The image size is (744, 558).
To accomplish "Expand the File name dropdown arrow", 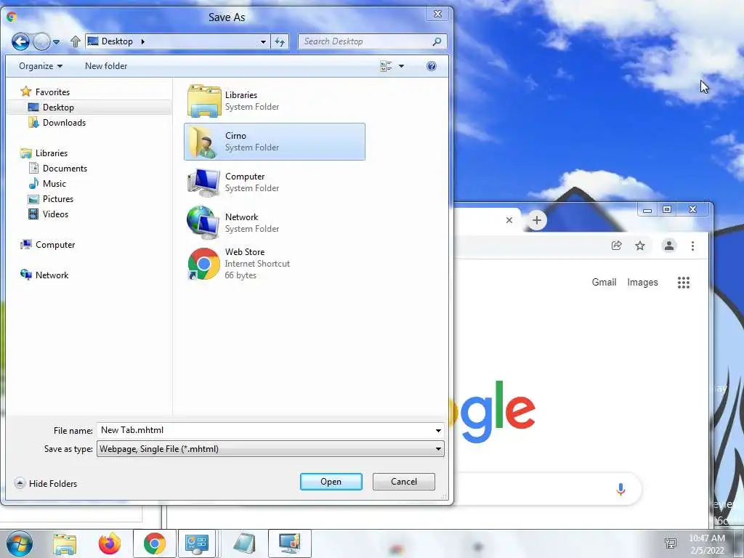I will point(438,431).
